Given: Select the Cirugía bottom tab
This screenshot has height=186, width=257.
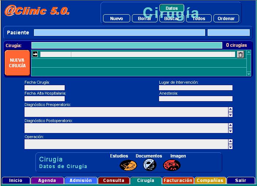Looking at the screenshot, I should tap(146, 181).
